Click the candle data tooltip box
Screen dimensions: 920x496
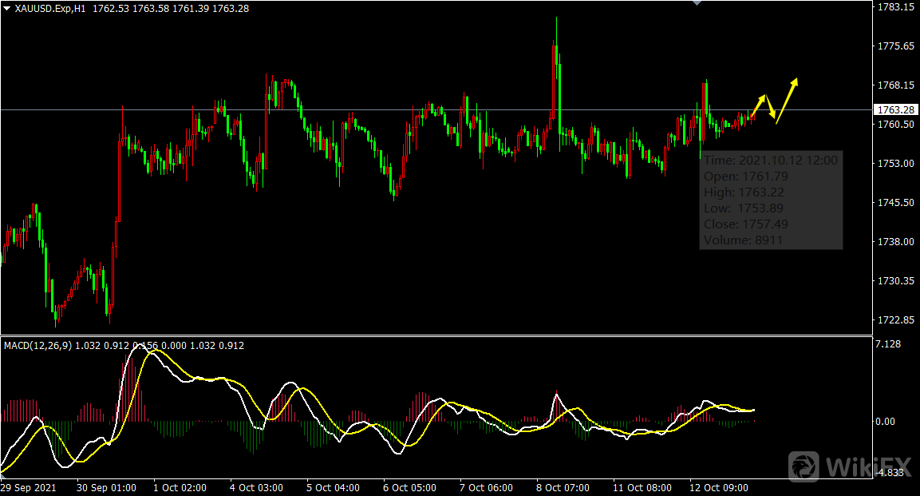(771, 200)
